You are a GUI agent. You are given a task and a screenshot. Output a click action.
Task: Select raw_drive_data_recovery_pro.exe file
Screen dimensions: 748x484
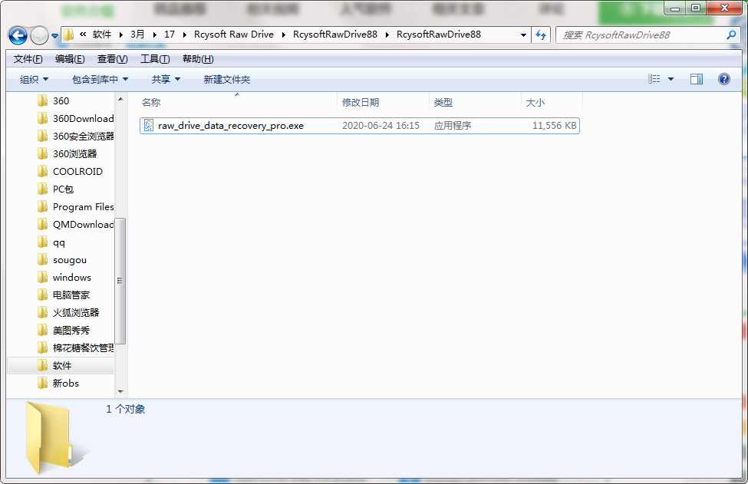click(x=360, y=126)
